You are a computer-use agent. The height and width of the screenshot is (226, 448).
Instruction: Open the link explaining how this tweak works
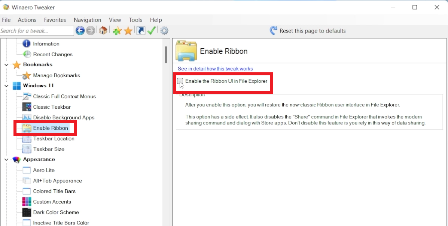pos(215,69)
